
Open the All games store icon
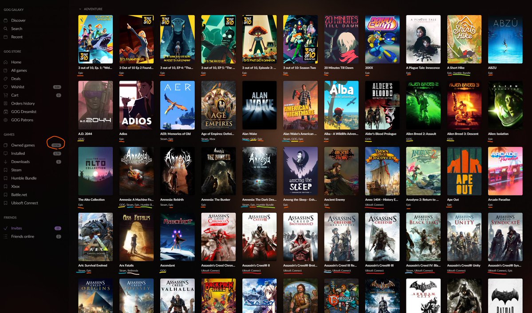point(5,70)
